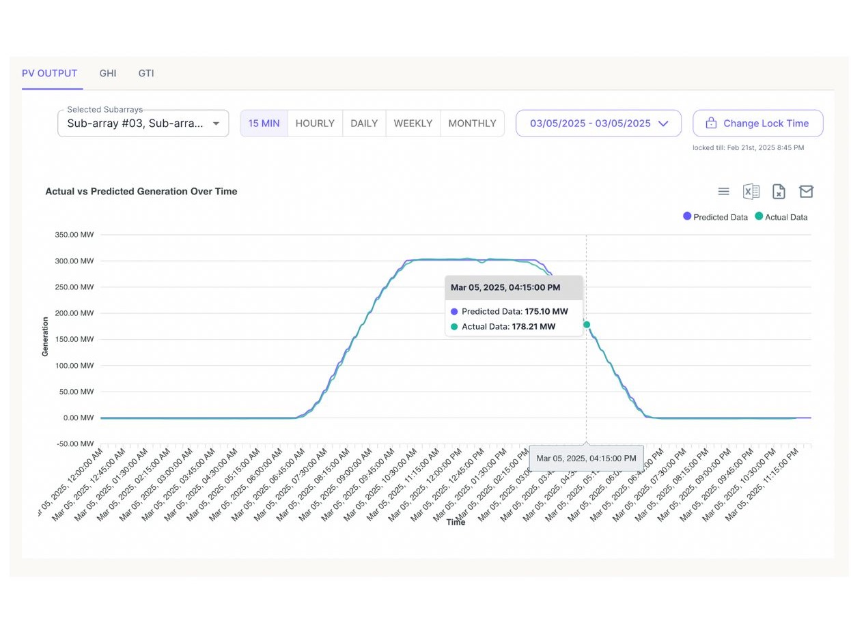Open the GTI tab
Viewport: 851px width, 638px height.
(x=145, y=73)
